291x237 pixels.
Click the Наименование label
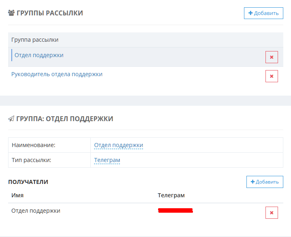[33, 145]
